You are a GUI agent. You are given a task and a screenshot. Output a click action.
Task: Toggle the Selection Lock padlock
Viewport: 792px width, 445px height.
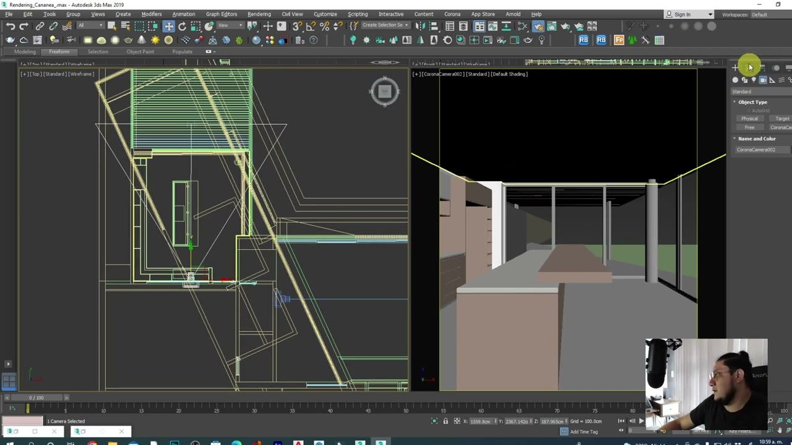445,421
